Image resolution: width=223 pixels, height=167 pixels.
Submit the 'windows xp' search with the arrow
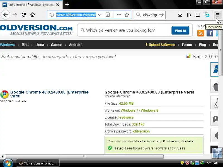[161, 15]
